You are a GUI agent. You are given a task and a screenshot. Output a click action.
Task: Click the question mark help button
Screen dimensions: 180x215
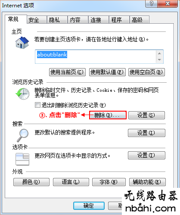click(x=151, y=3)
